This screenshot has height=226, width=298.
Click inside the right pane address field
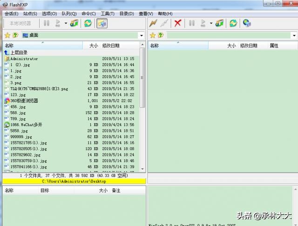click(x=229, y=35)
